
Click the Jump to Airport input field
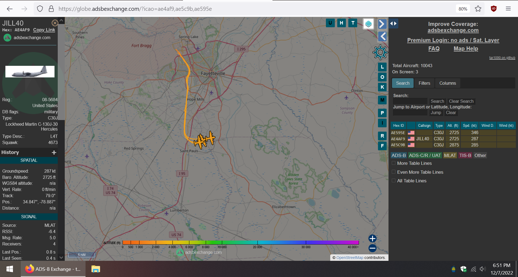410,113
